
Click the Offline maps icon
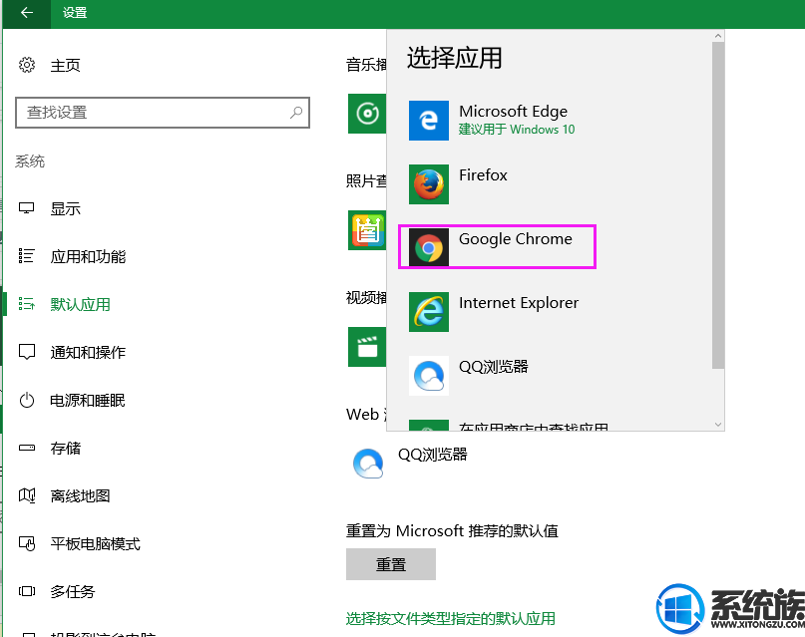click(27, 495)
